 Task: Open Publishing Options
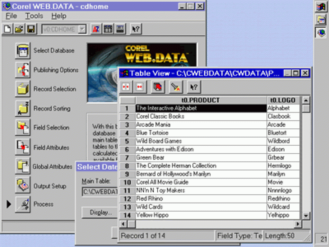point(22,70)
